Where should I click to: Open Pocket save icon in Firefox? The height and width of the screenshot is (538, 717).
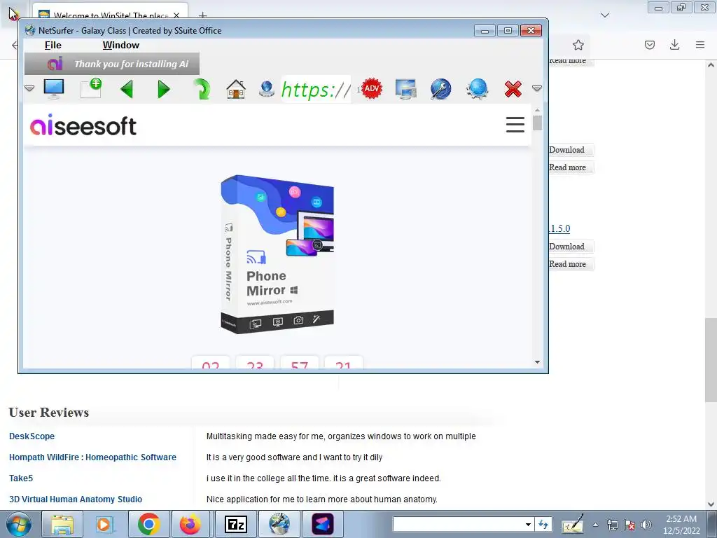click(650, 45)
